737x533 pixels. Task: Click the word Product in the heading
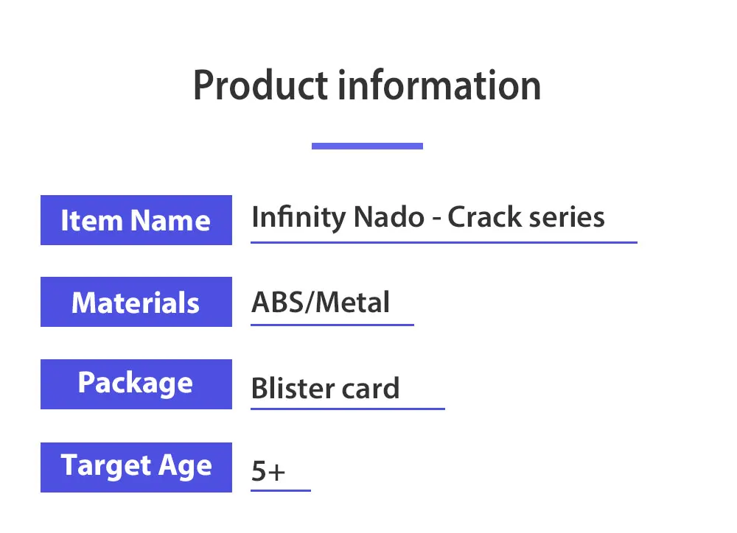coord(260,85)
